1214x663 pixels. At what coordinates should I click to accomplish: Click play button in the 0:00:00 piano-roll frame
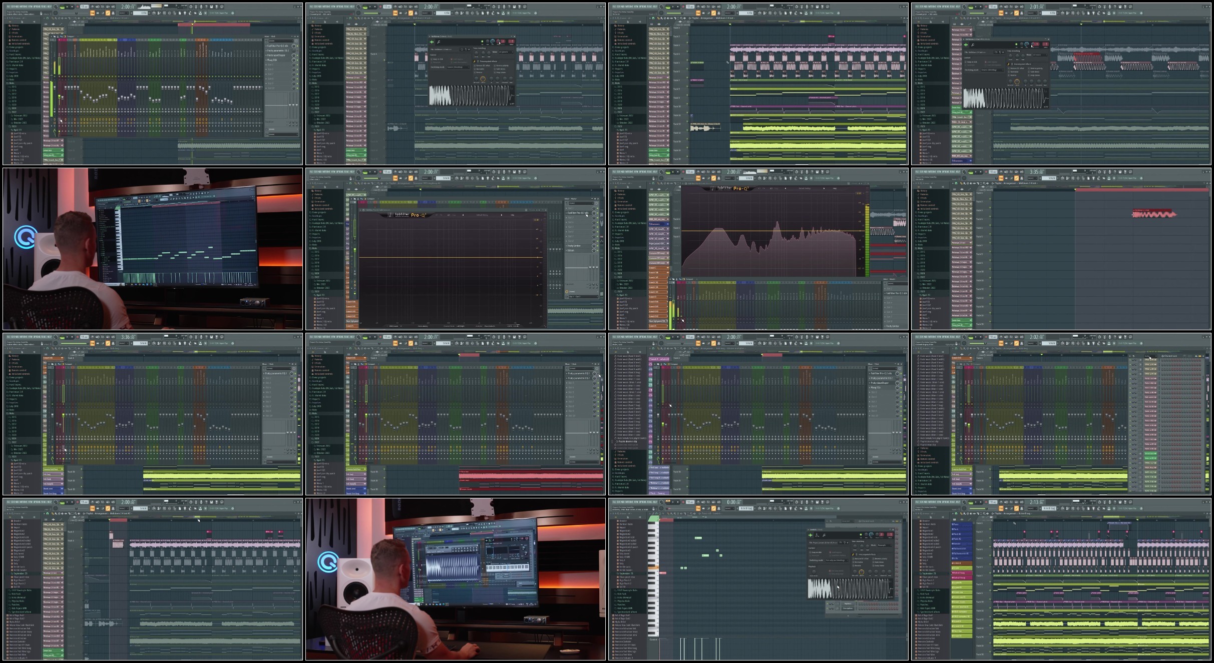click(673, 502)
